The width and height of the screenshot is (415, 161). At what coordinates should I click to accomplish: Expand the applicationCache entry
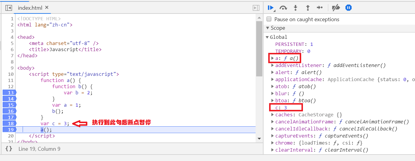pos(273,79)
